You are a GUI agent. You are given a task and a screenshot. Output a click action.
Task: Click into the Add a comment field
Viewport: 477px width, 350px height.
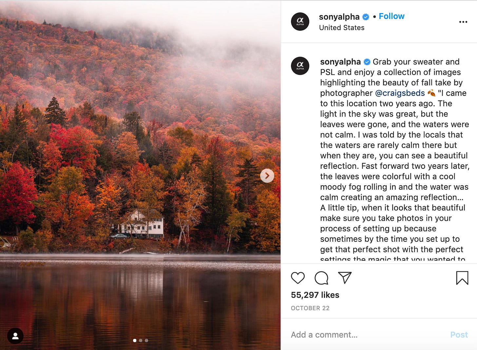344,335
